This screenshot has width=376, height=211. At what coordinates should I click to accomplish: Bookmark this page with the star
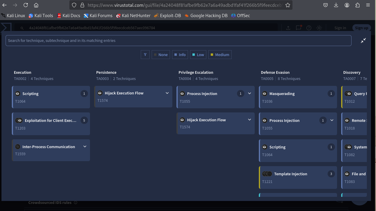[x=287, y=5]
